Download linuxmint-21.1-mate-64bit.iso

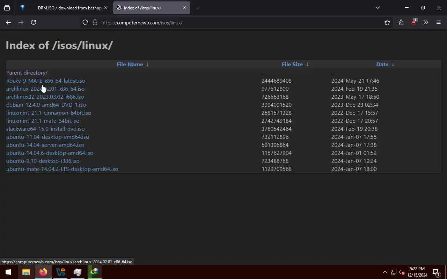coord(43,121)
